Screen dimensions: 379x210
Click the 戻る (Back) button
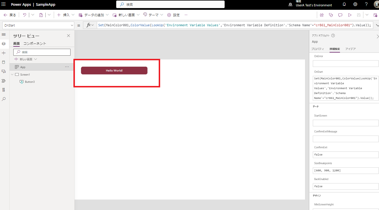(x=10, y=15)
